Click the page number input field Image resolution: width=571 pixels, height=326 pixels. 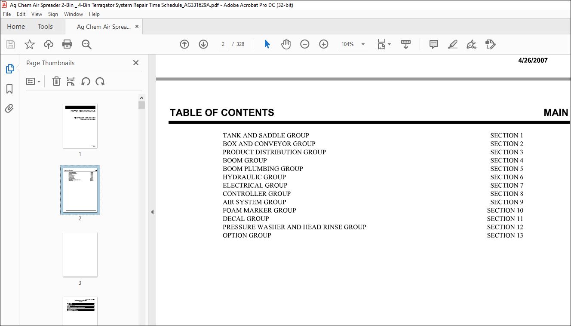pyautogui.click(x=223, y=44)
